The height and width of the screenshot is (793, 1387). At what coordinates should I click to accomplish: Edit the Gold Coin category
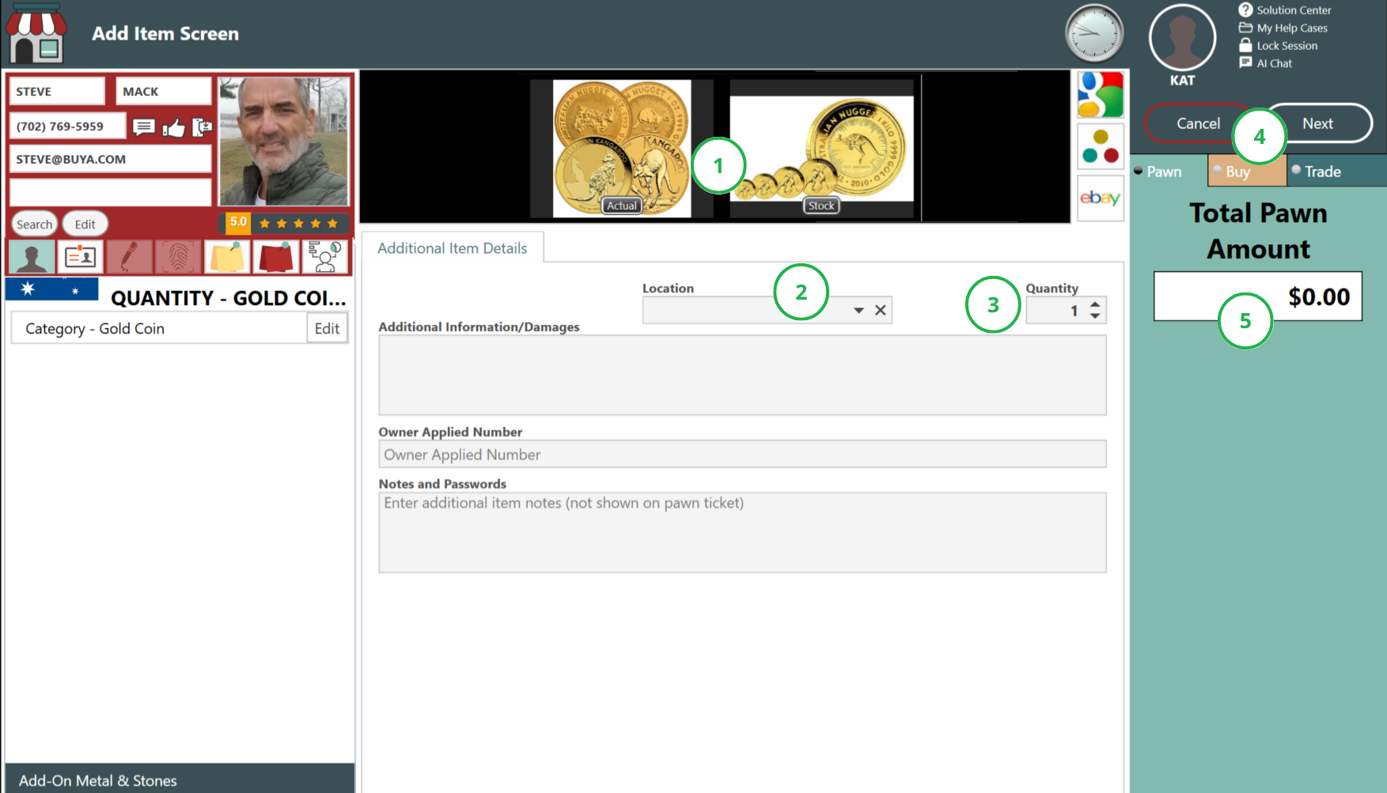click(327, 329)
